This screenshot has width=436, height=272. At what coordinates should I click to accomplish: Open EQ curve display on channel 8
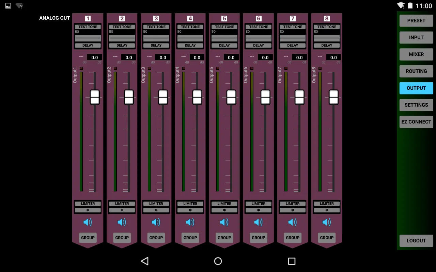327,38
